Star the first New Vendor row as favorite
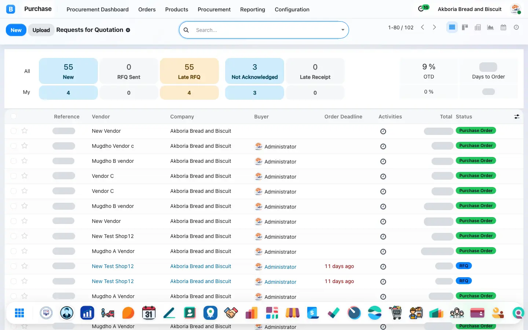The height and width of the screenshot is (330, 528). 25,131
